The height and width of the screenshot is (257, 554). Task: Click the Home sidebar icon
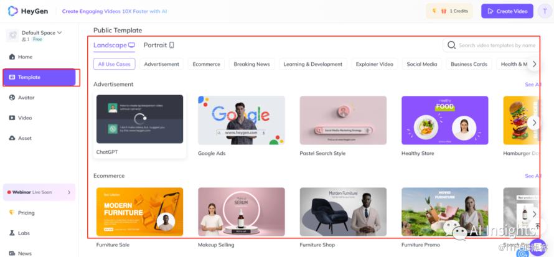tap(12, 57)
